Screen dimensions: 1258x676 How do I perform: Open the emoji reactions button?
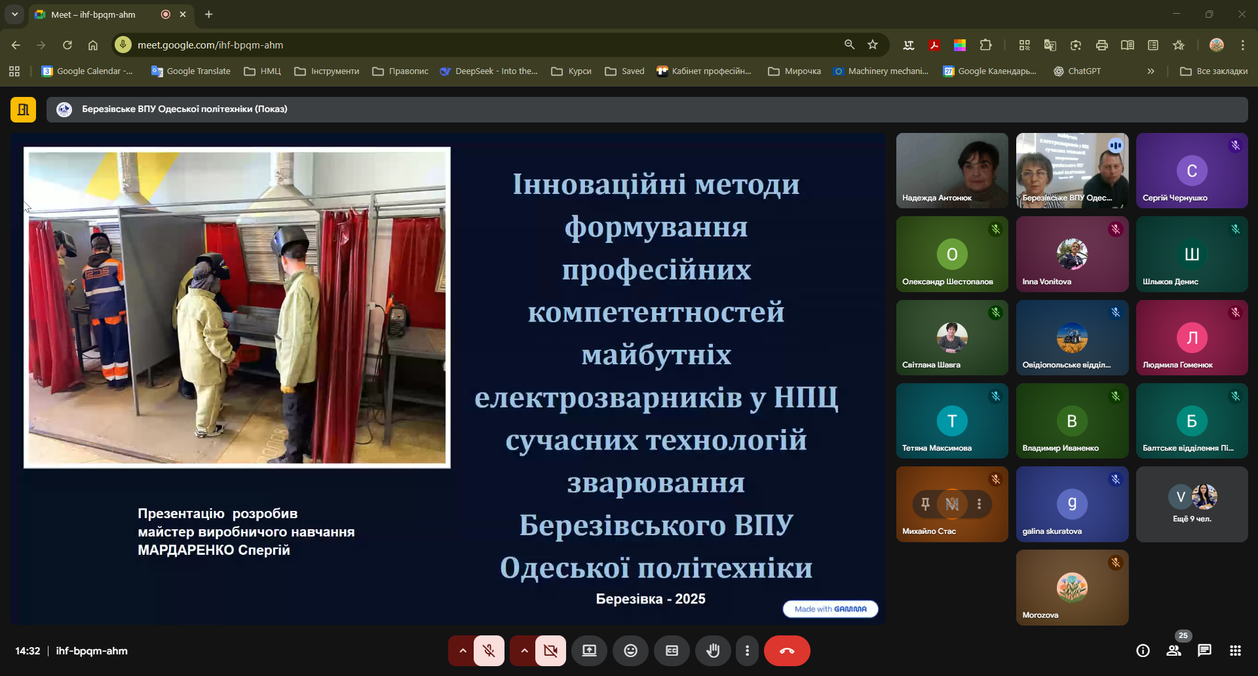click(630, 650)
